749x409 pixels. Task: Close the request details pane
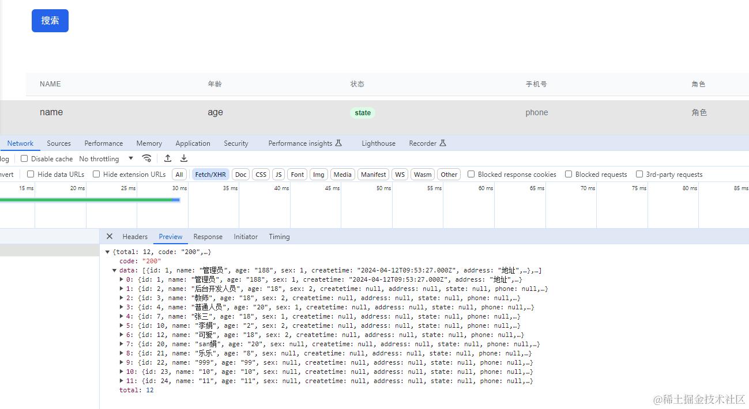(110, 237)
